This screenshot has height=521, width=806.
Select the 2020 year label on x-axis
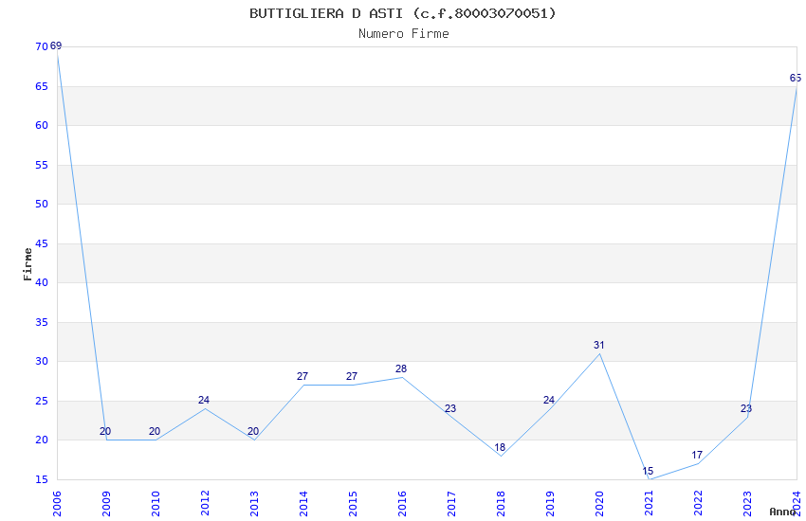pos(599,503)
